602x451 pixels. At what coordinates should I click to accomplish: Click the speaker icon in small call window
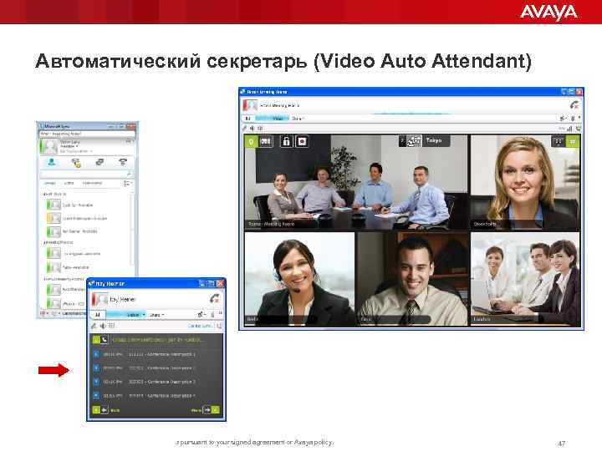coord(103,326)
